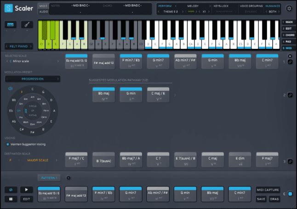The width and height of the screenshot is (297, 209).
Task: Toggle the blue pattern C indicator
Action: click(x=290, y=194)
